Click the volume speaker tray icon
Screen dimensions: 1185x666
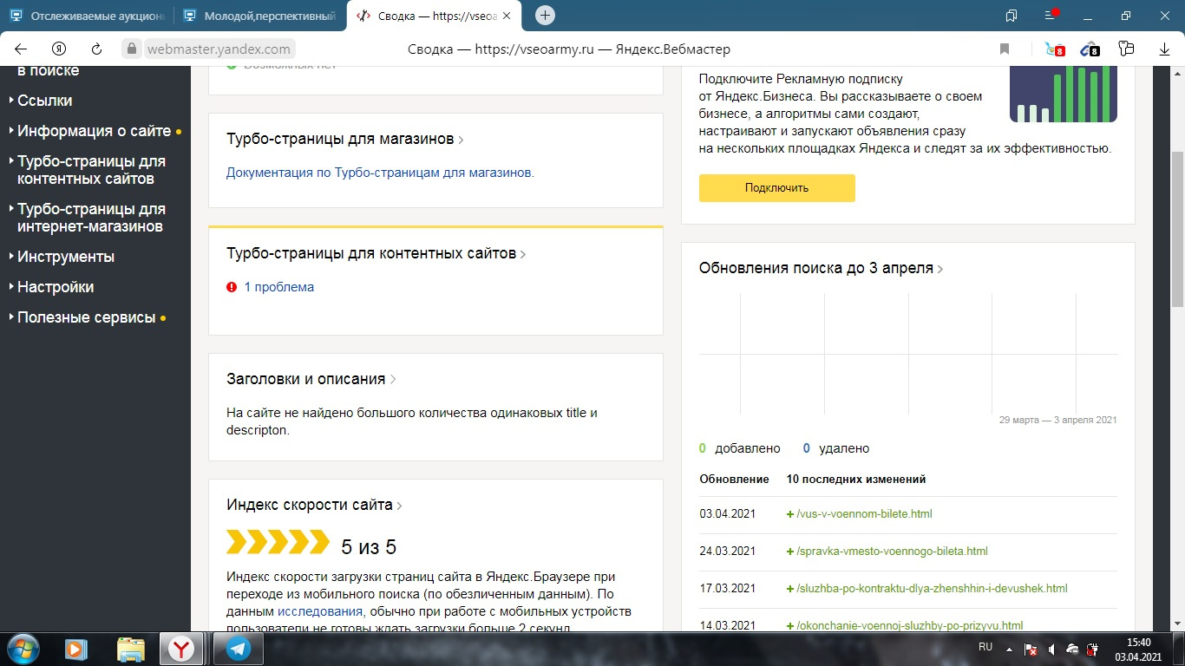[1051, 649]
